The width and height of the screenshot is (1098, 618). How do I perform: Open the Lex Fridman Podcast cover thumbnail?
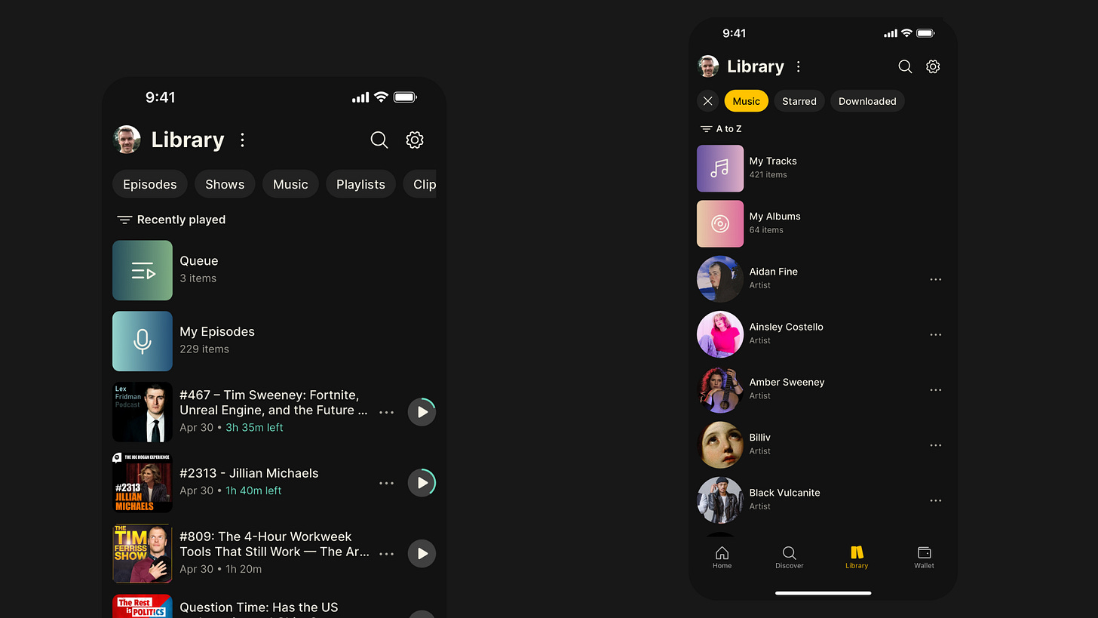(143, 412)
